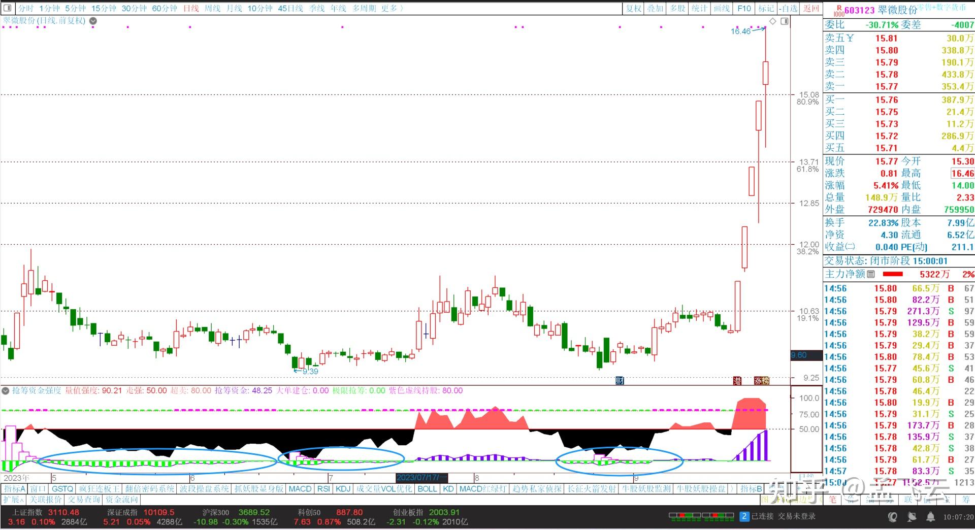The image size is (975, 530).
Task: Select the MACD indicator tab
Action: click(x=300, y=489)
